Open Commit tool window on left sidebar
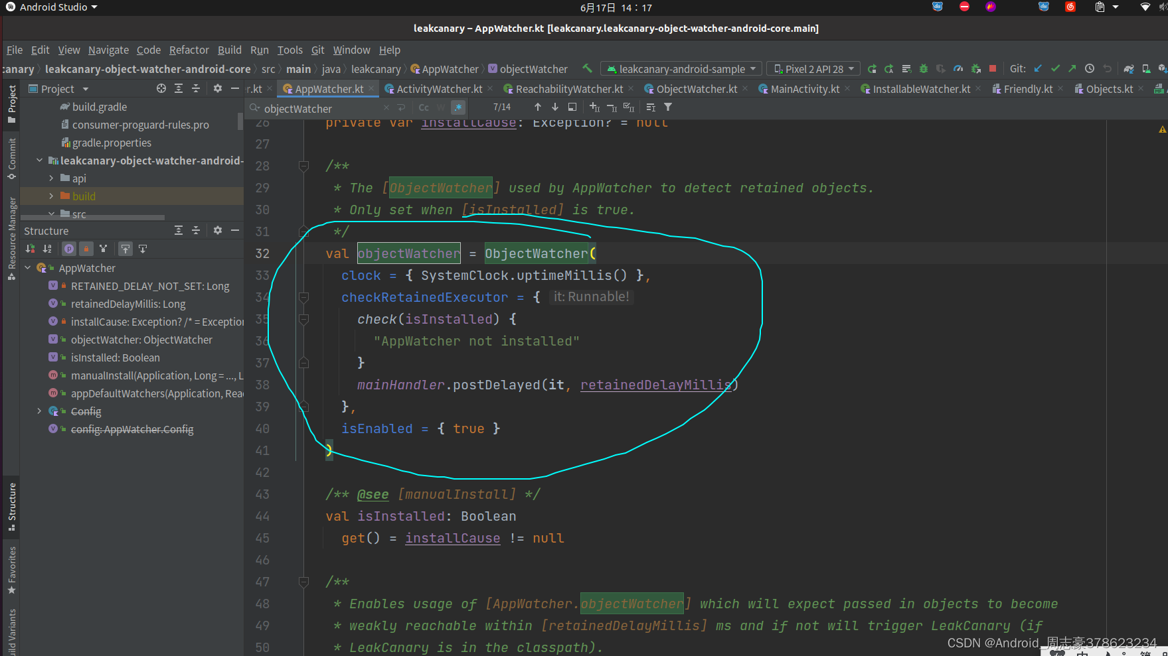The height and width of the screenshot is (656, 1168). coord(12,159)
